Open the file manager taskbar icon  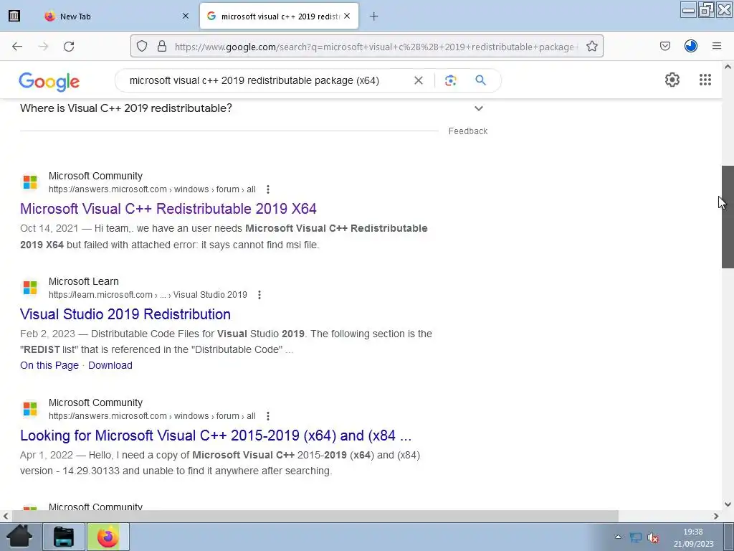coord(64,537)
